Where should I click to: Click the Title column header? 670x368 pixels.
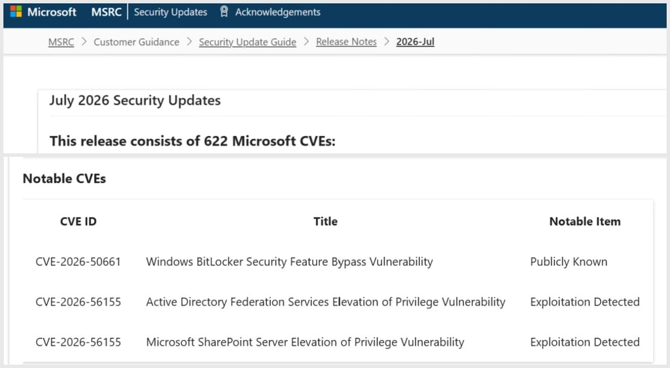pyautogui.click(x=326, y=221)
